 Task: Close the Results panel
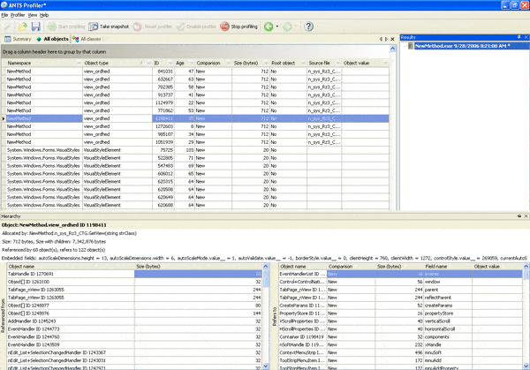526,37
